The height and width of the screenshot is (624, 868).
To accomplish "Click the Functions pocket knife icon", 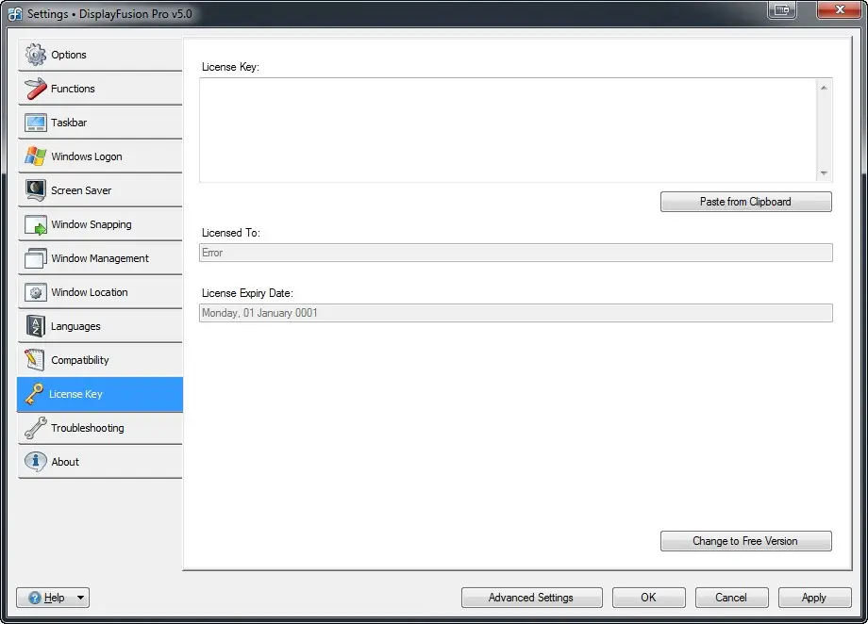I will coord(36,89).
